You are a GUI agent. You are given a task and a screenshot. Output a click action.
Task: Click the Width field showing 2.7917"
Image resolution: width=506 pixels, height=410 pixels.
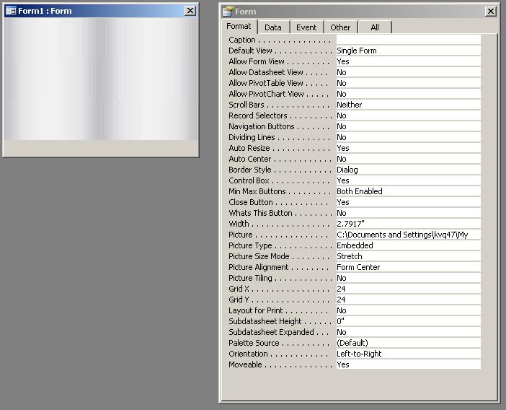tap(408, 224)
